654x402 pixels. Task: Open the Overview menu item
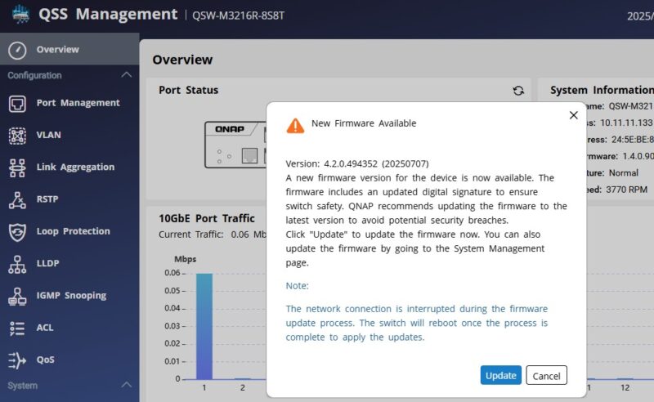pos(69,49)
